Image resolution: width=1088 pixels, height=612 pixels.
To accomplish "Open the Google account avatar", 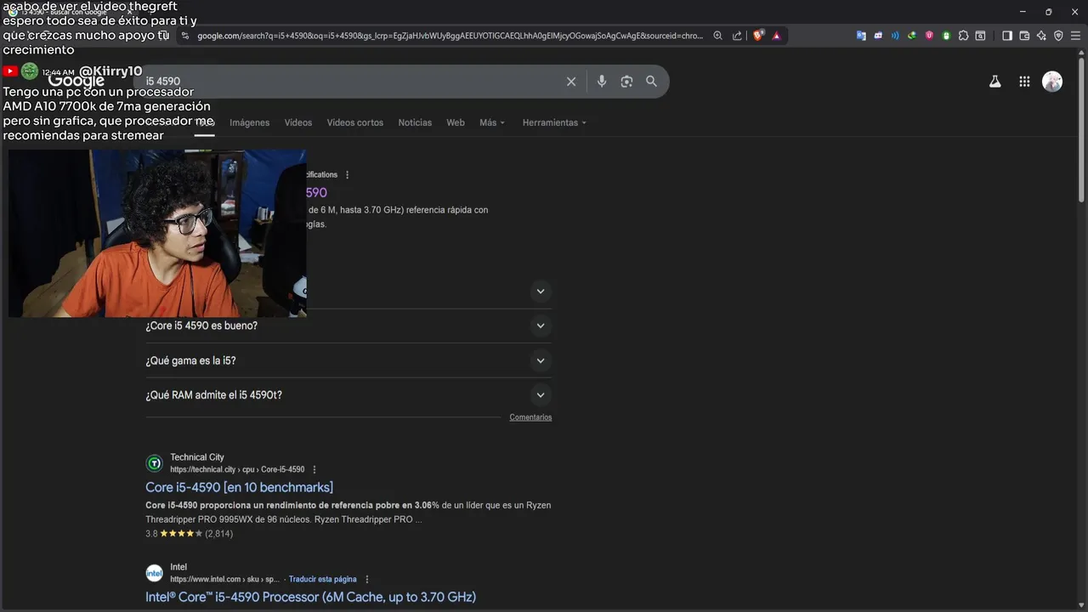I will (x=1052, y=82).
